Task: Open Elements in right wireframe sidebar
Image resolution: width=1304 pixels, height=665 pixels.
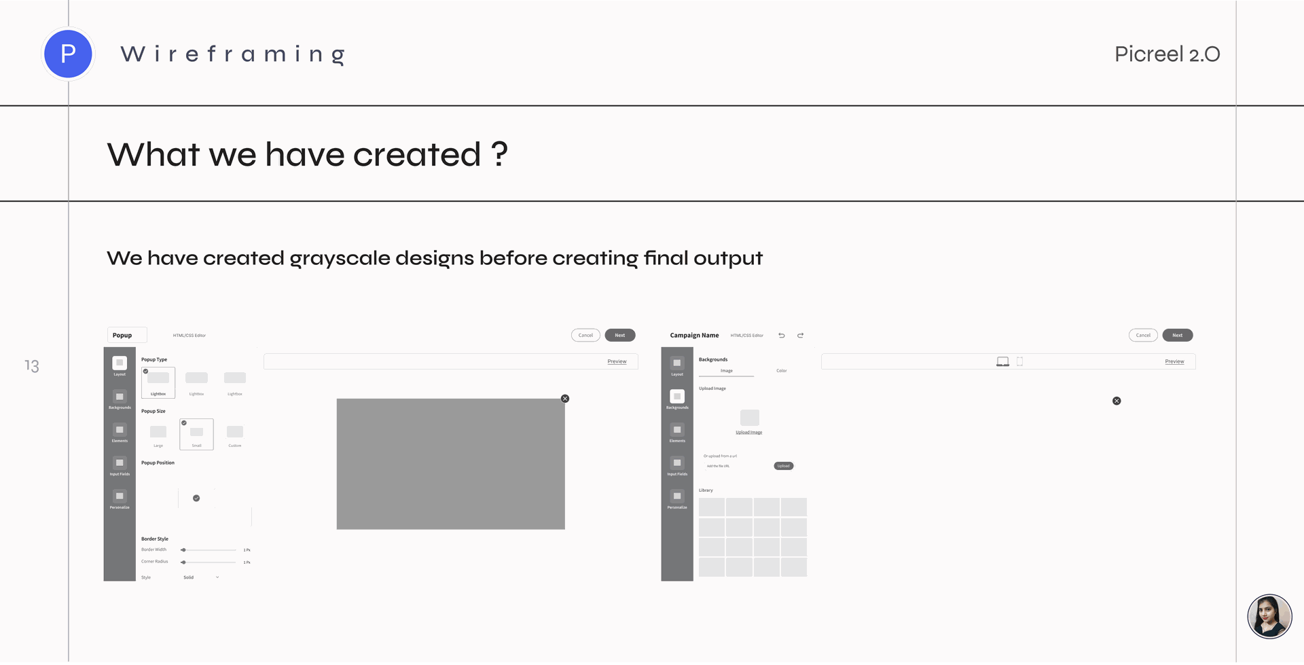Action: click(677, 431)
